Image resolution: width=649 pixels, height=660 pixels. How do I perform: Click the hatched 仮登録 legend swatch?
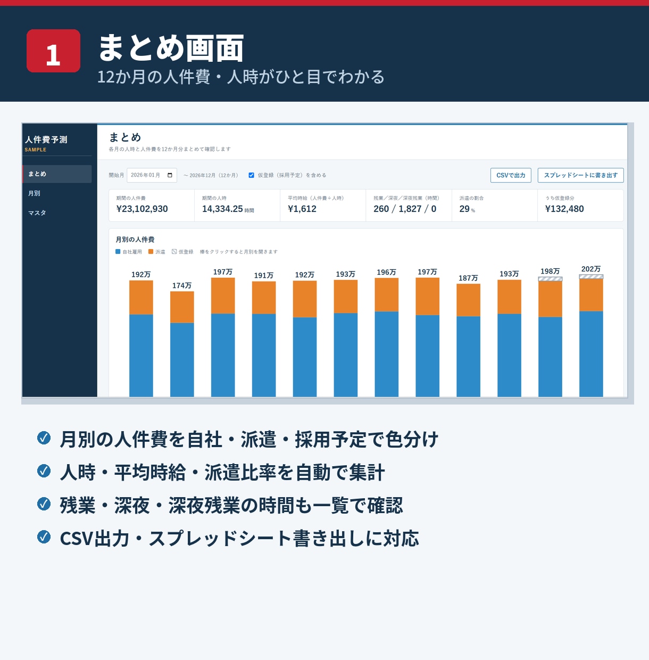(x=174, y=252)
